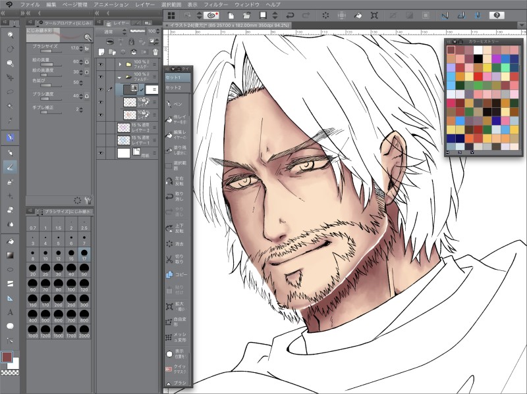The height and width of the screenshot is (394, 527).
Task: Toggle Quick Mask (クイックマスク) in quick access
Action: click(169, 369)
